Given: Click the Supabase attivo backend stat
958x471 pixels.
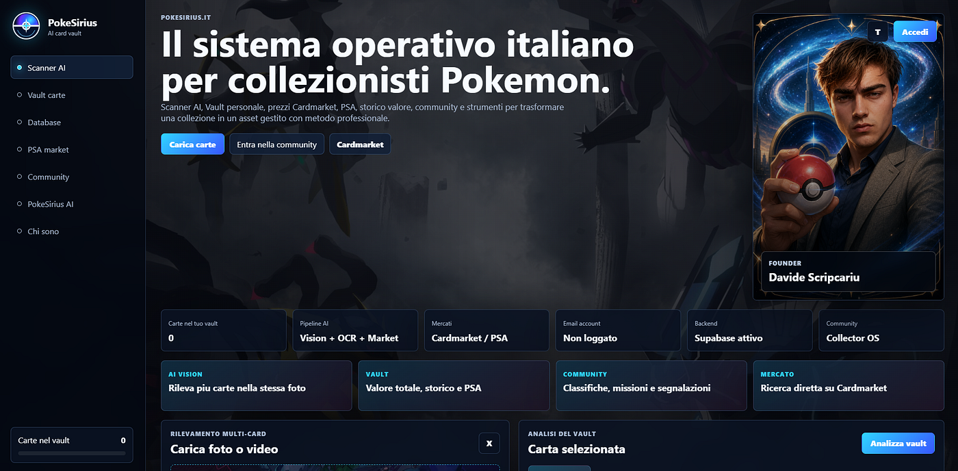Looking at the screenshot, I should 749,331.
